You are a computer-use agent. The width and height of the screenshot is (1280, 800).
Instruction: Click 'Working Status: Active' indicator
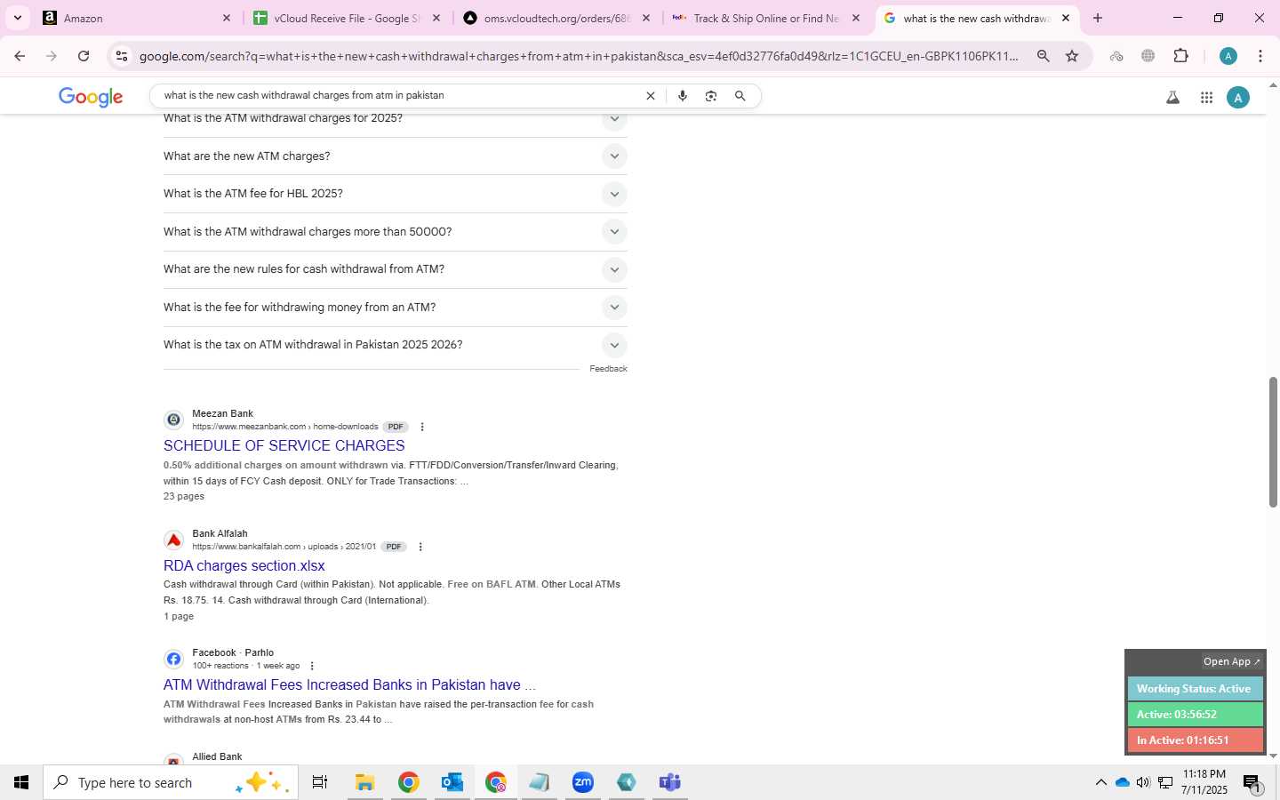1194,689
